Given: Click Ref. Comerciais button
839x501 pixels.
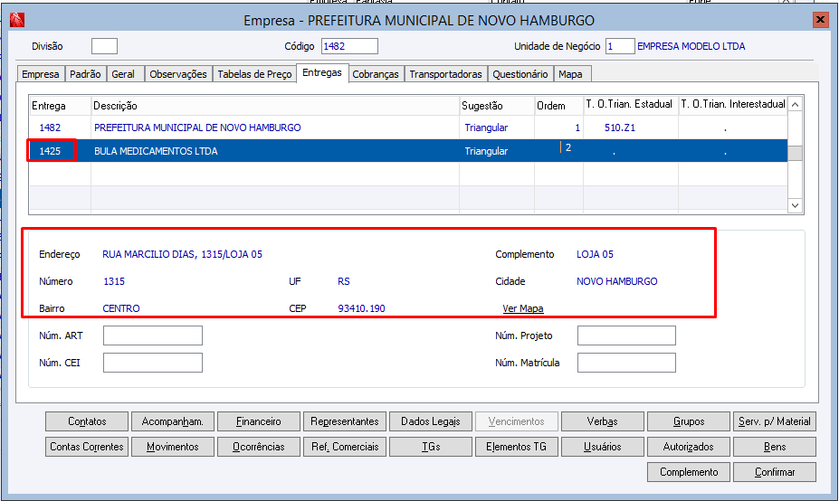Looking at the screenshot, I should click(x=345, y=447).
